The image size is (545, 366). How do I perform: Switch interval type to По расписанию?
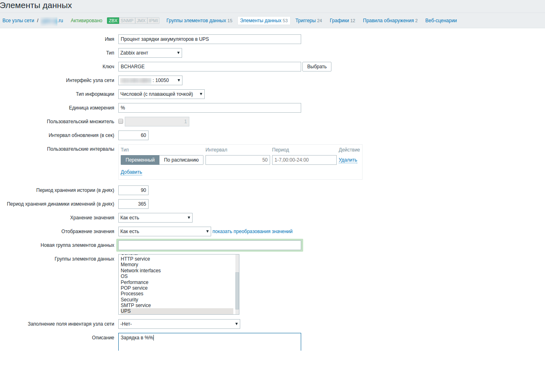pyautogui.click(x=181, y=160)
